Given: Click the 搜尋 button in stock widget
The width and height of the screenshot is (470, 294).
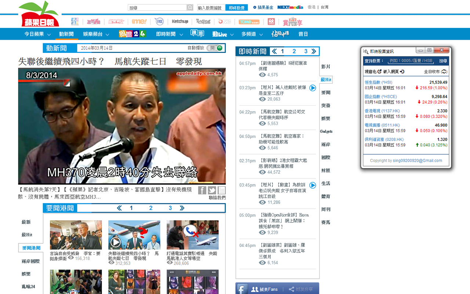Looking at the screenshot, I should (443, 61).
